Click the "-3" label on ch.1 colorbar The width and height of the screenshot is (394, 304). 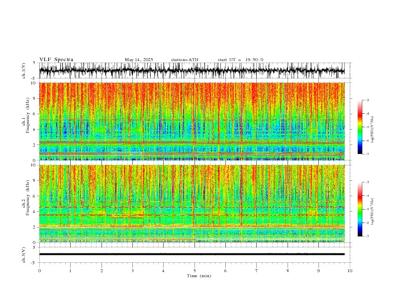(367, 100)
